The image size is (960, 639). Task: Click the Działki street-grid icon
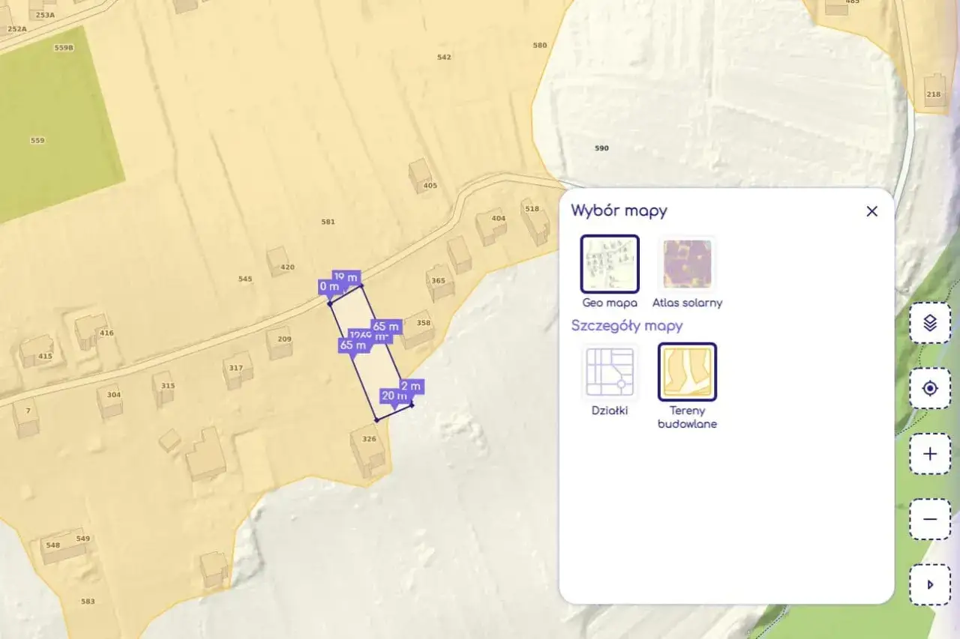tap(610, 371)
